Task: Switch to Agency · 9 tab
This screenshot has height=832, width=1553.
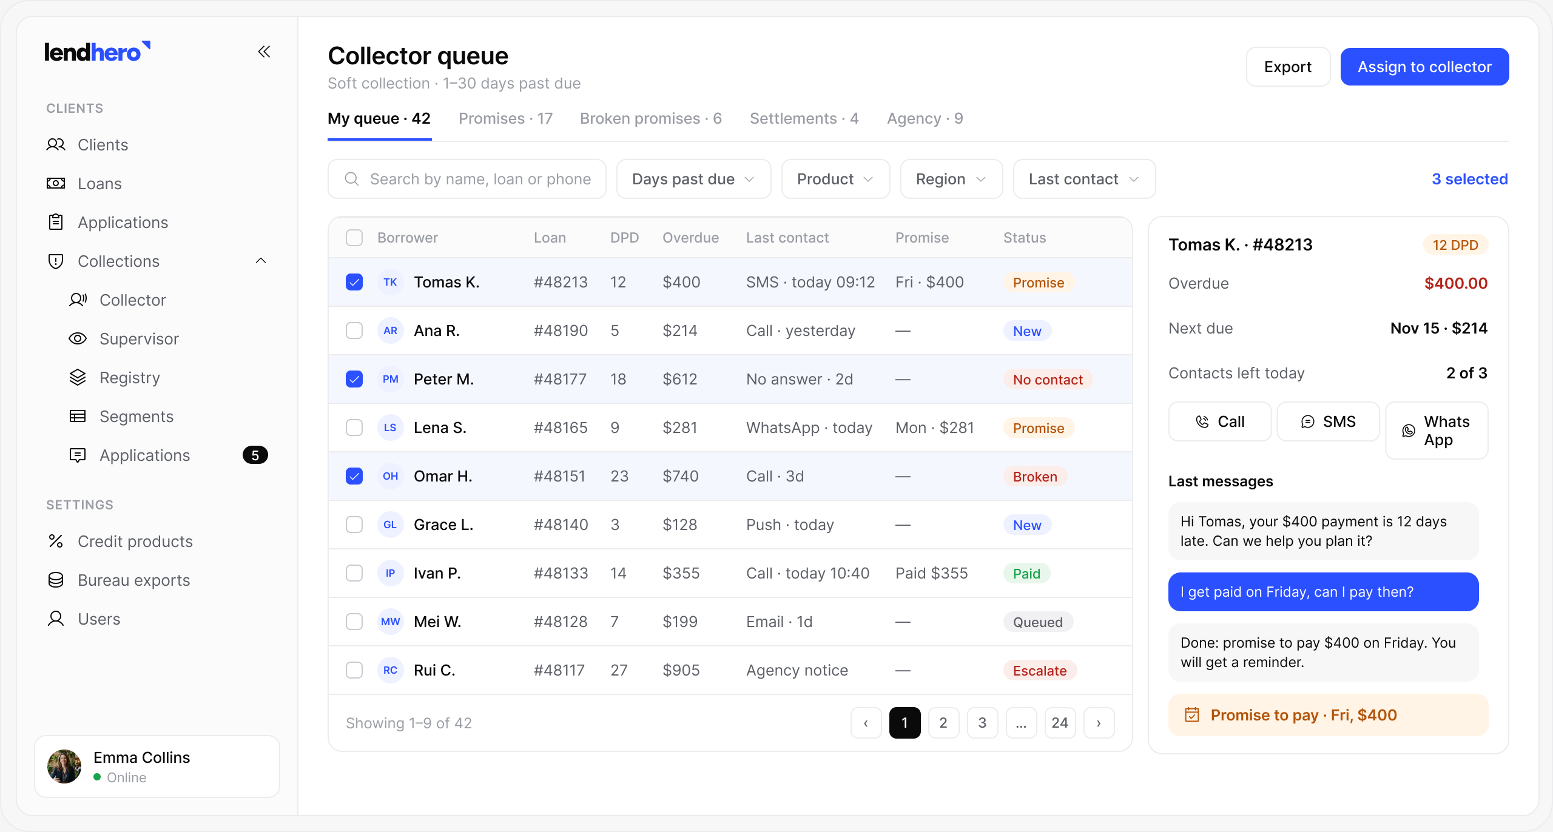Action: [x=925, y=118]
